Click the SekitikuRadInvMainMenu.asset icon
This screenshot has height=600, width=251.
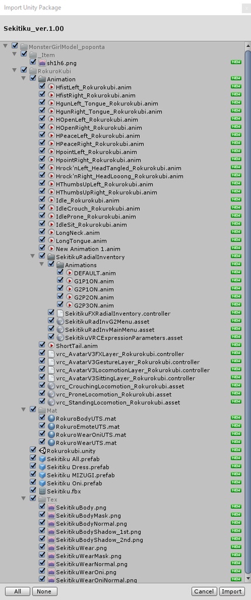pyautogui.click(x=60, y=329)
